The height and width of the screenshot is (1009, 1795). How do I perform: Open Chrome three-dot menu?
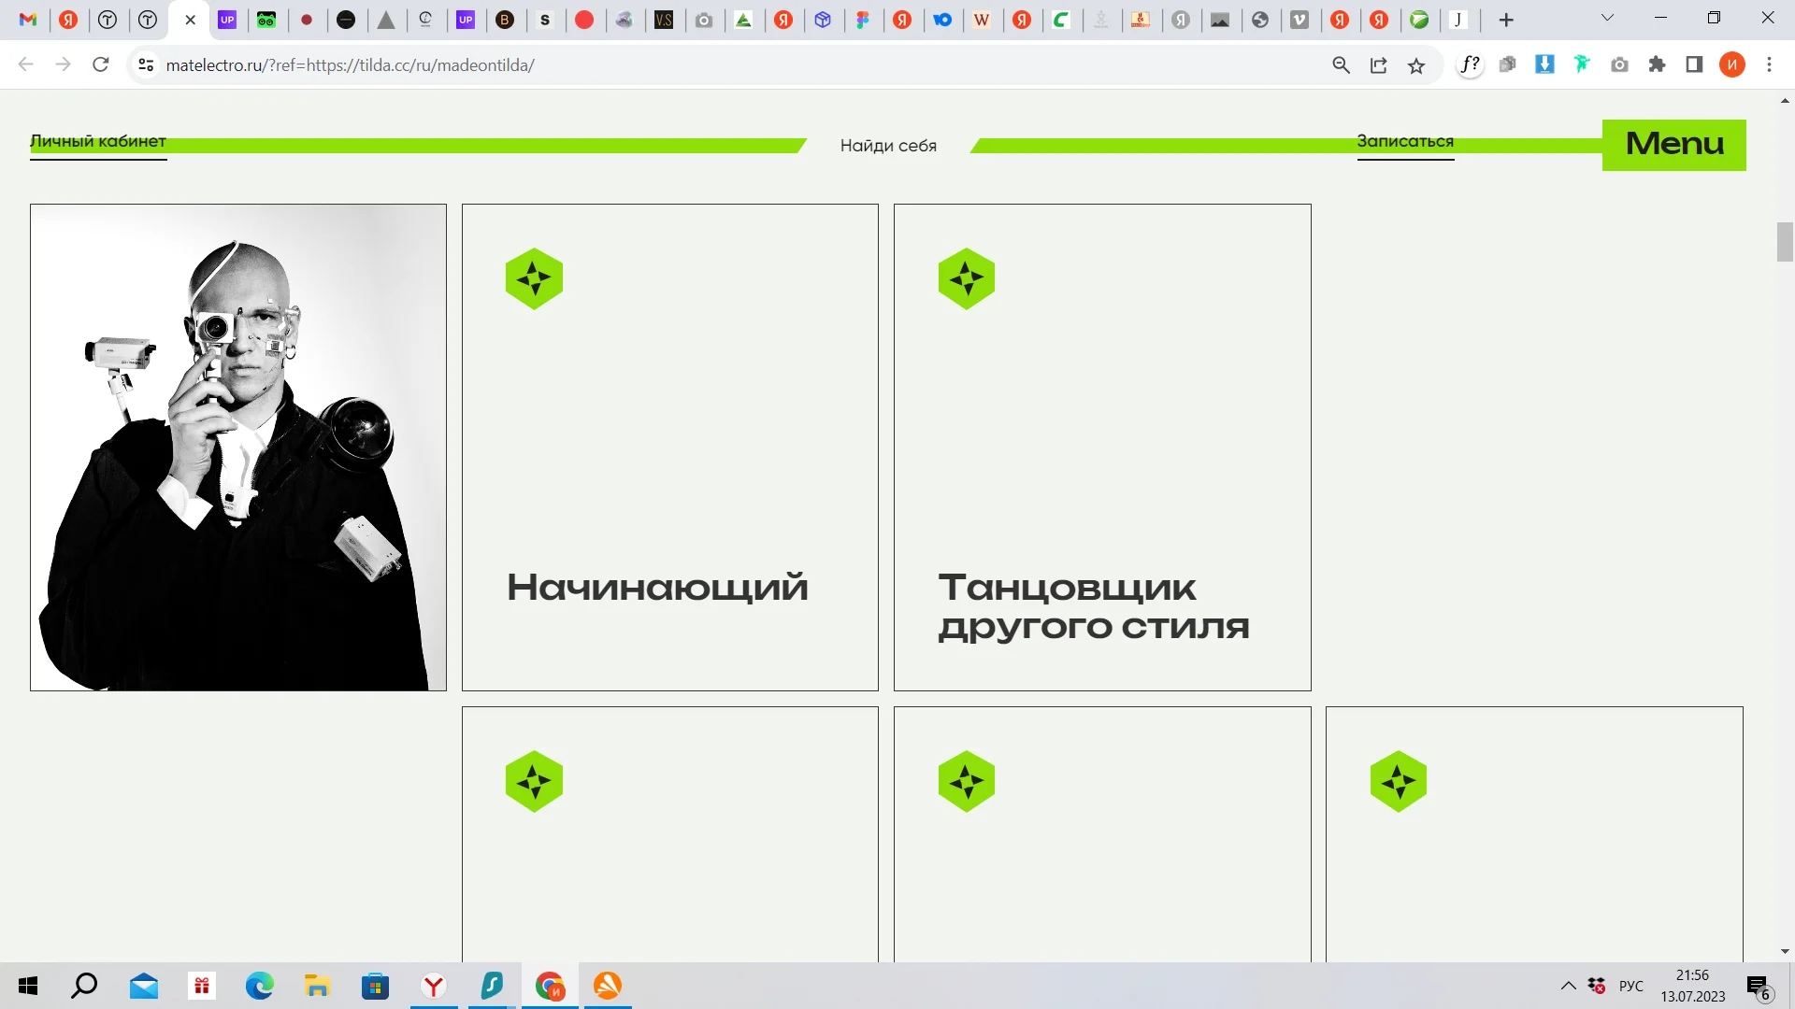[x=1769, y=64]
